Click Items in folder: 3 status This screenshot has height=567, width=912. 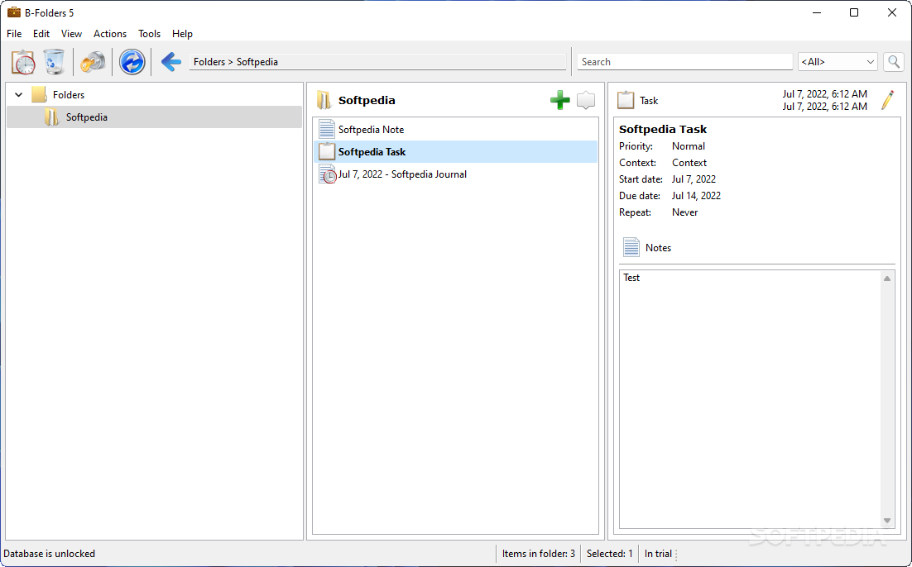pos(539,554)
